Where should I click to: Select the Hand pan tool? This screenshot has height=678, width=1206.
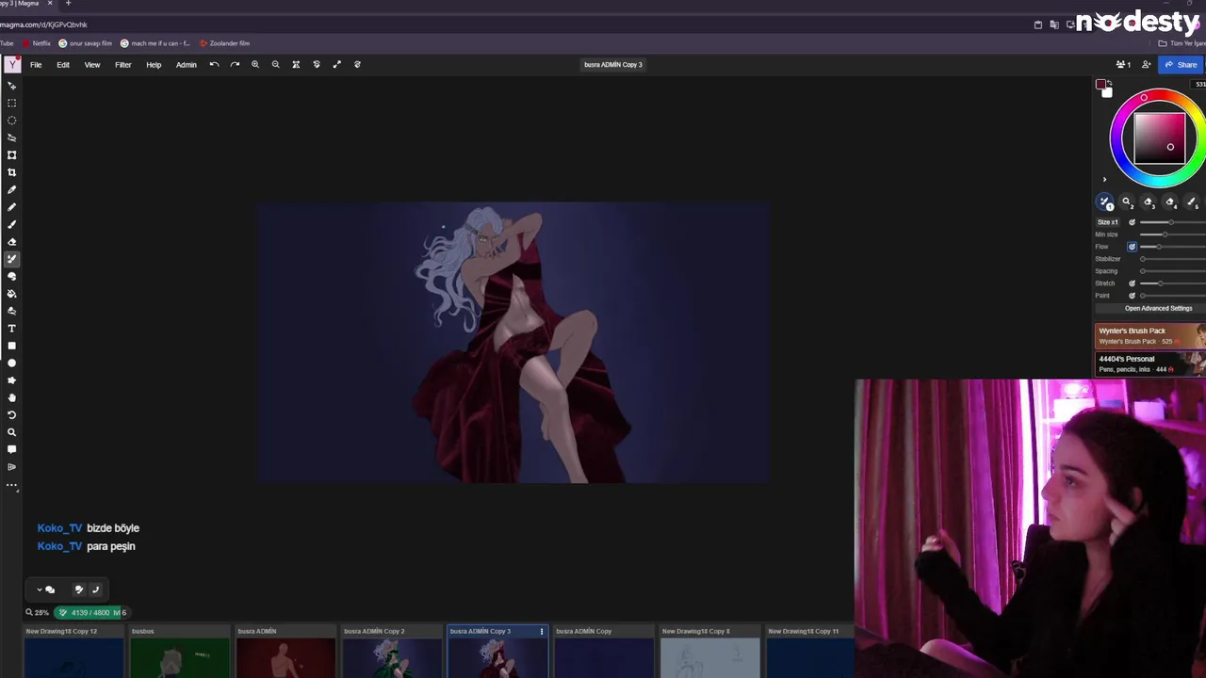coord(12,397)
